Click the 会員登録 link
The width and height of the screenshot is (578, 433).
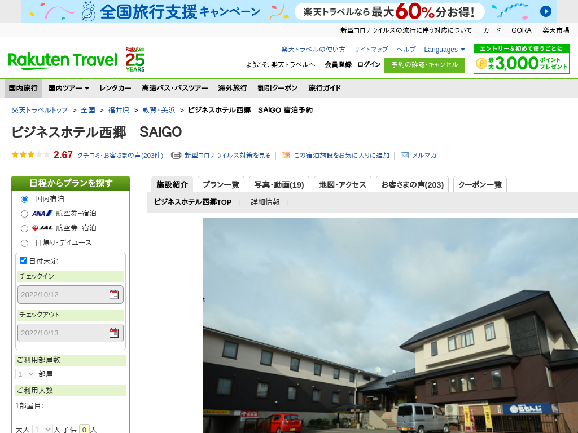338,64
